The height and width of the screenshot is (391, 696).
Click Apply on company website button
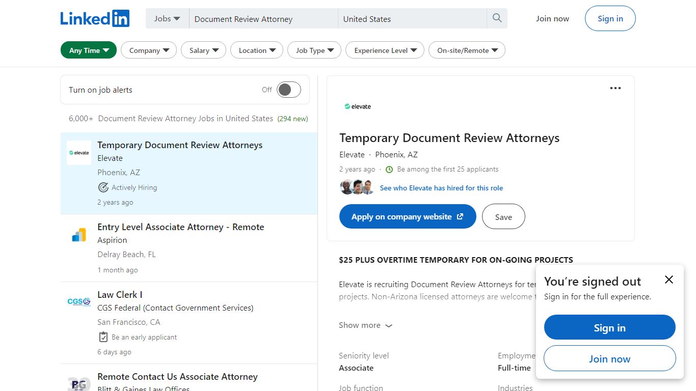(408, 216)
